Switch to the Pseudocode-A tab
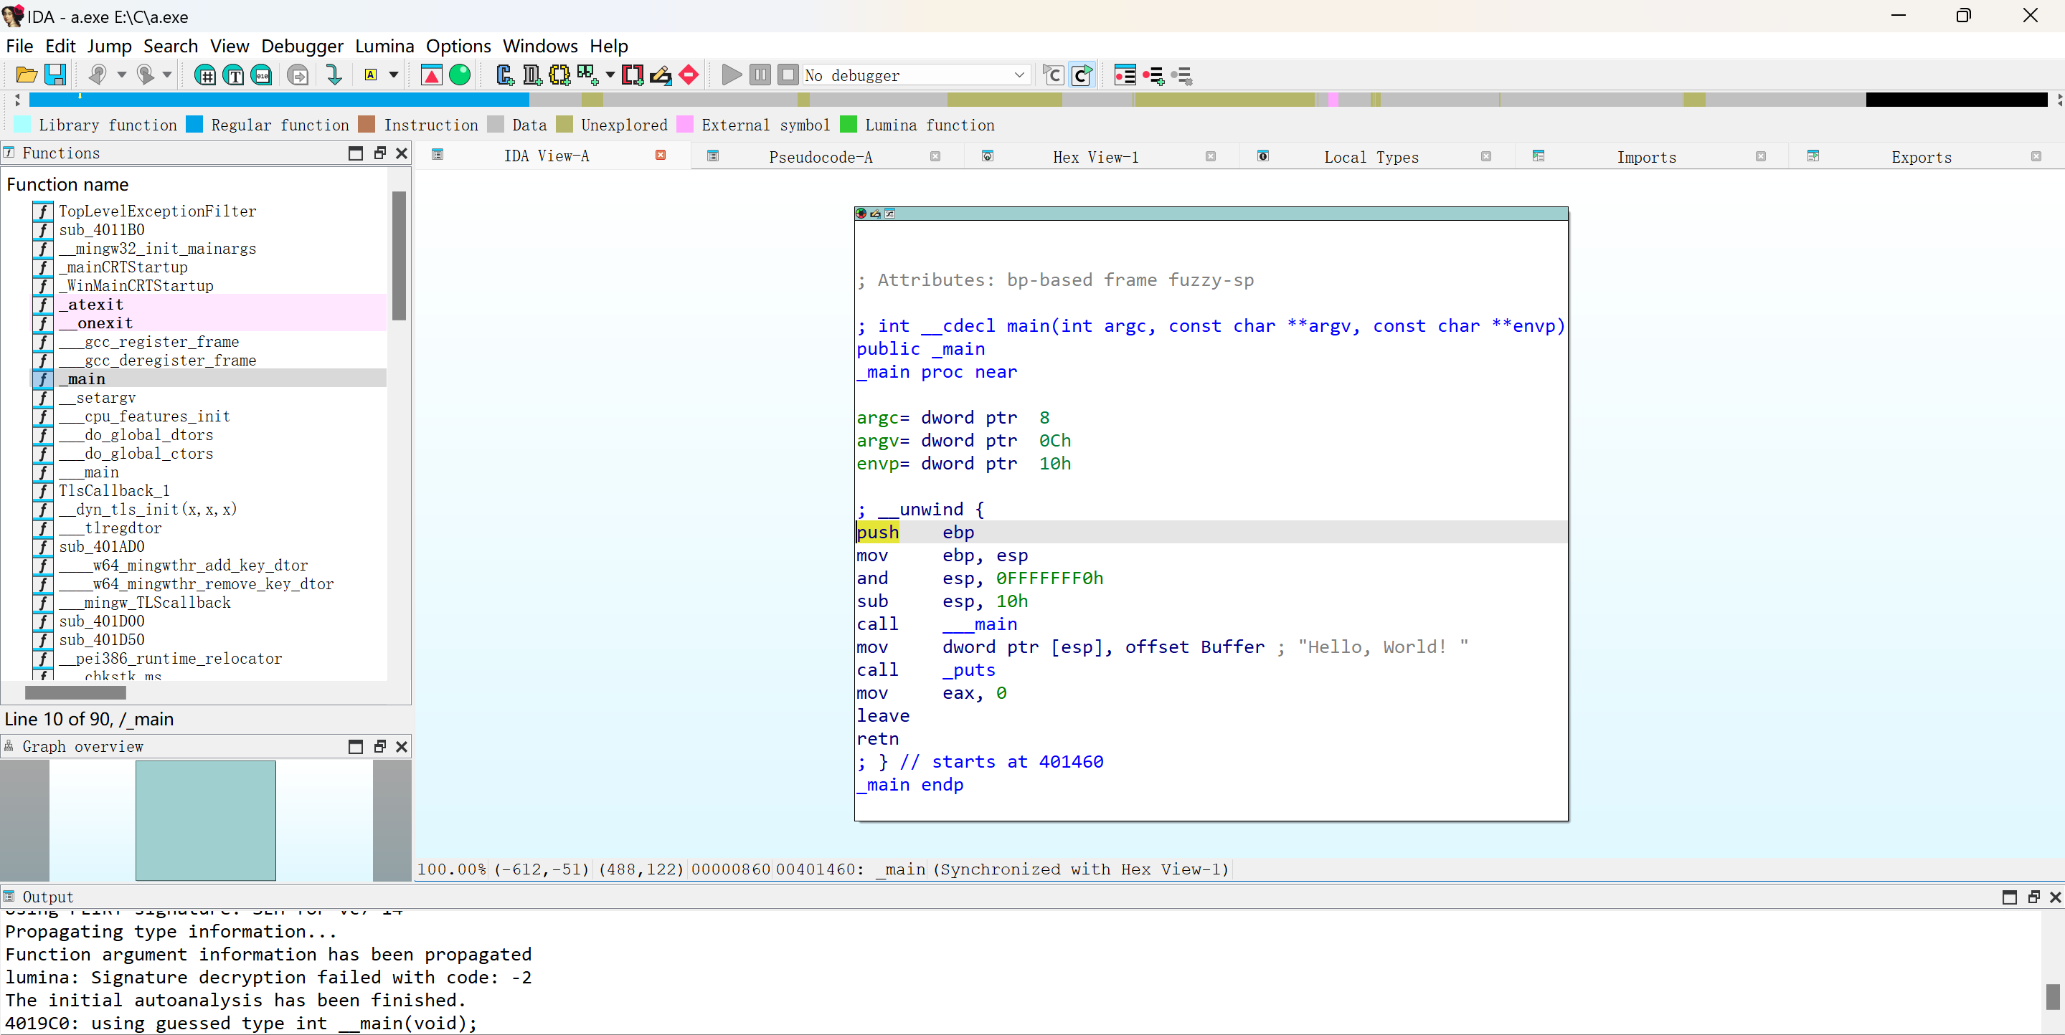Image resolution: width=2065 pixels, height=1035 pixels. coord(820,157)
